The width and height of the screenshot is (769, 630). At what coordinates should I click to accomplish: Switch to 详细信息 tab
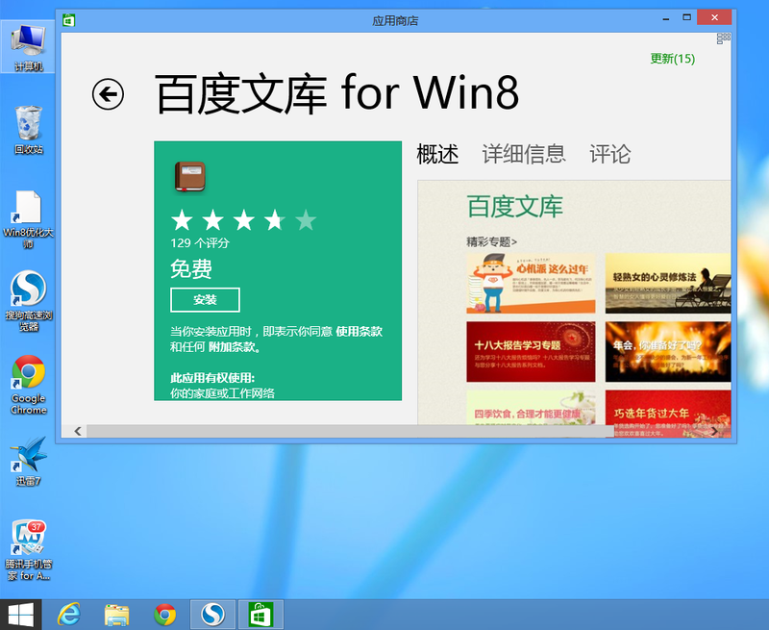tap(524, 154)
